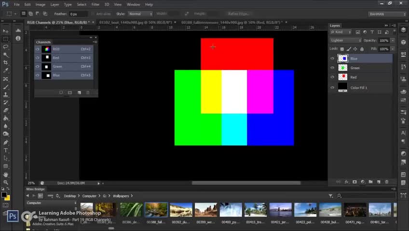Open the Image menu

(x=40, y=4)
